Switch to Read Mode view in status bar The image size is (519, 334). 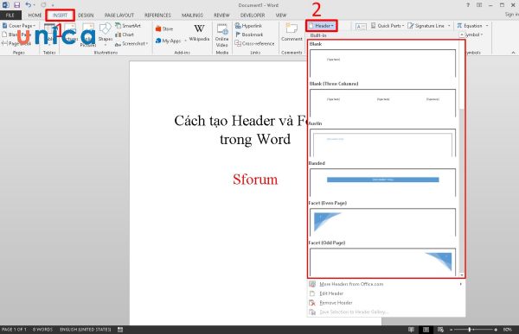411,330
